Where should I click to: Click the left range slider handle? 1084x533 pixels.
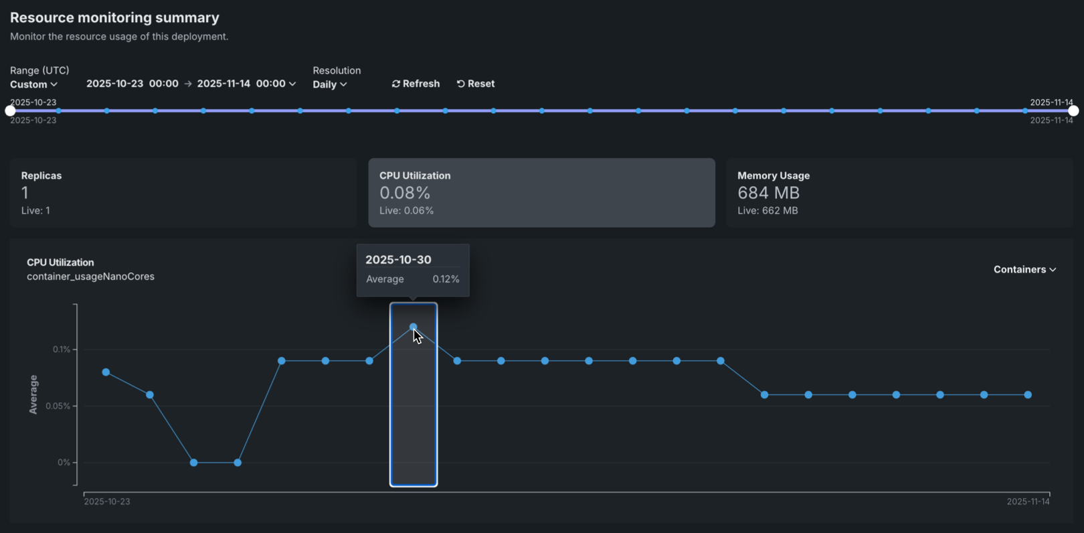pyautogui.click(x=10, y=111)
